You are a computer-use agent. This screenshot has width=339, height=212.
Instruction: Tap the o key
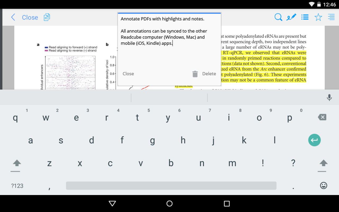pos(259,117)
